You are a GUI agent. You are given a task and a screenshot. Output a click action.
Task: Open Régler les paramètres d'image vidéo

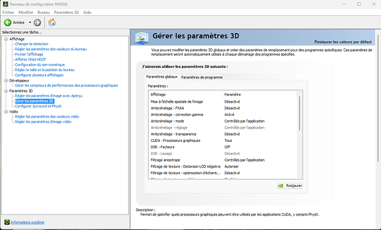tap(43, 122)
